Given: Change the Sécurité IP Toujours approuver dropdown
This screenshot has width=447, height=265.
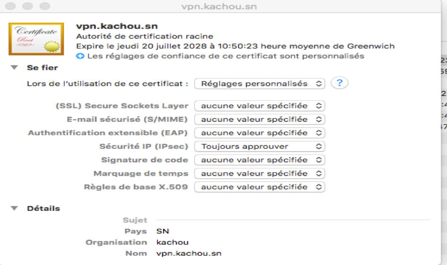Looking at the screenshot, I should (259, 146).
